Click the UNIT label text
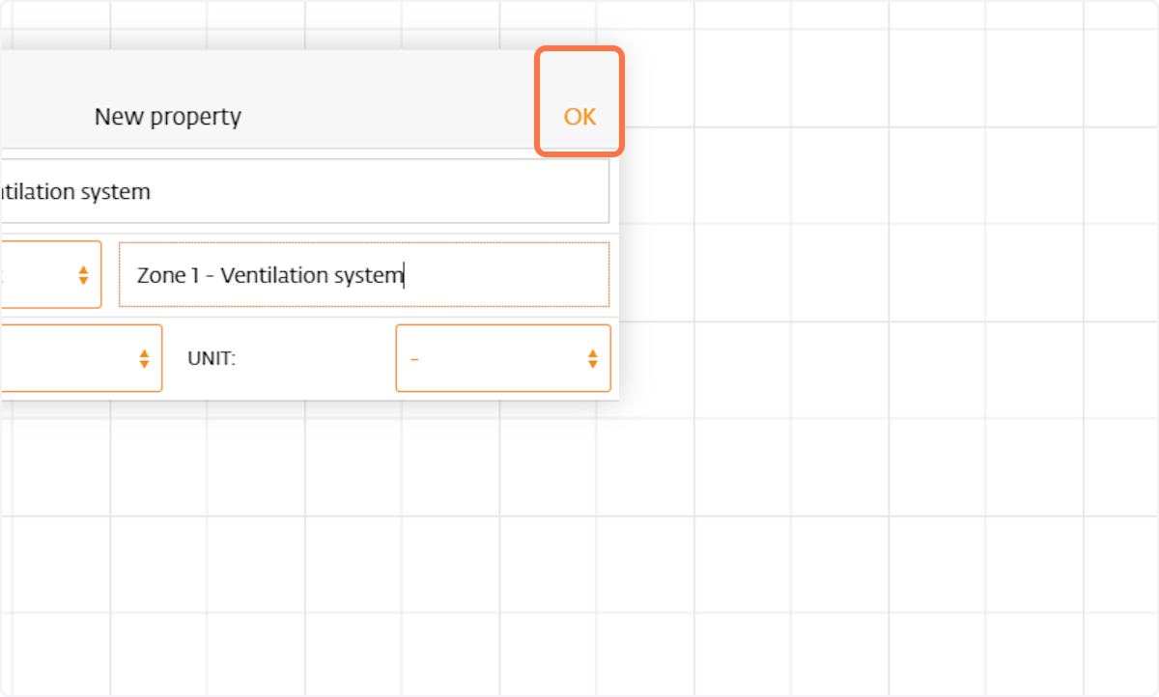1159x697 pixels. coord(212,359)
